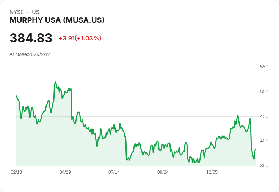Image resolution: width=279 pixels, height=192 pixels.
Task: Click the 02/13 date on x-axis
Action: [x=16, y=172]
